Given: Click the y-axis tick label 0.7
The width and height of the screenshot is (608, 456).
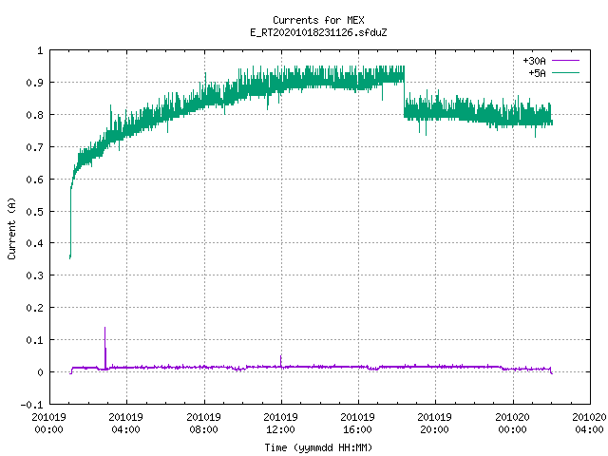Looking at the screenshot, I should pyautogui.click(x=34, y=147).
